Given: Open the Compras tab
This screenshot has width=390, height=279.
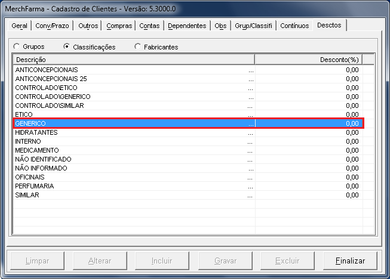Looking at the screenshot, I should coord(119,26).
